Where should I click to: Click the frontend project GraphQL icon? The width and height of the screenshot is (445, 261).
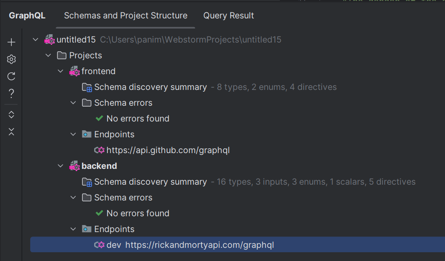(74, 71)
